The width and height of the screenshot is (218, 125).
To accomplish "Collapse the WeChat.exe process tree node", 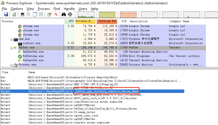I will 12,48.
